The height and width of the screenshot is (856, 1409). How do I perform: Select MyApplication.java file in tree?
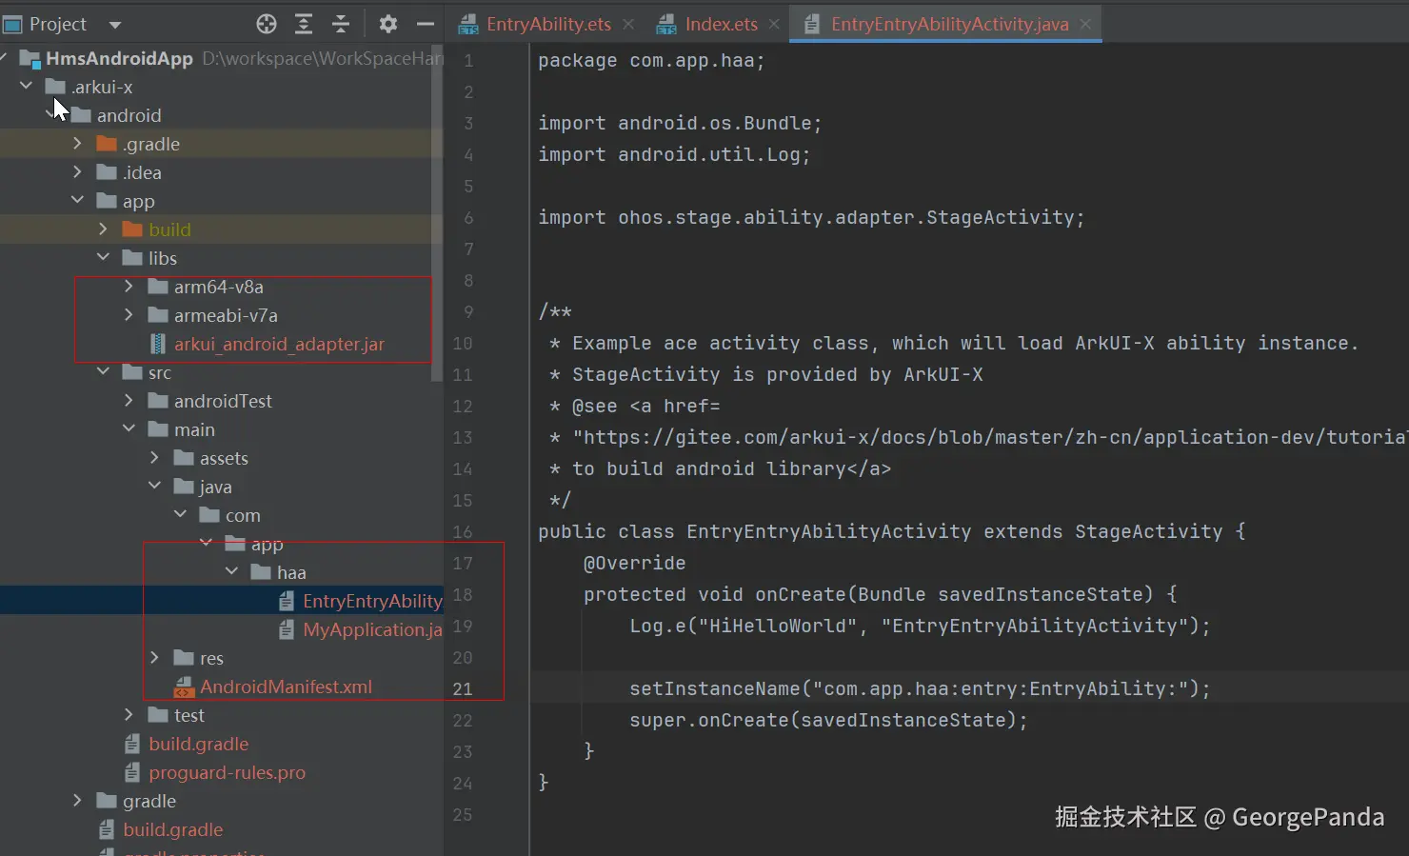(371, 629)
